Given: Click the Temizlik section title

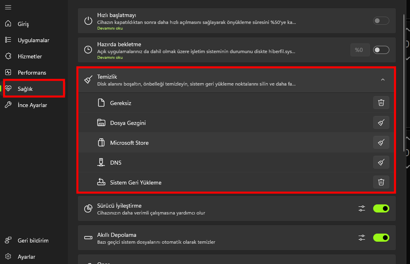Looking at the screenshot, I should (107, 77).
